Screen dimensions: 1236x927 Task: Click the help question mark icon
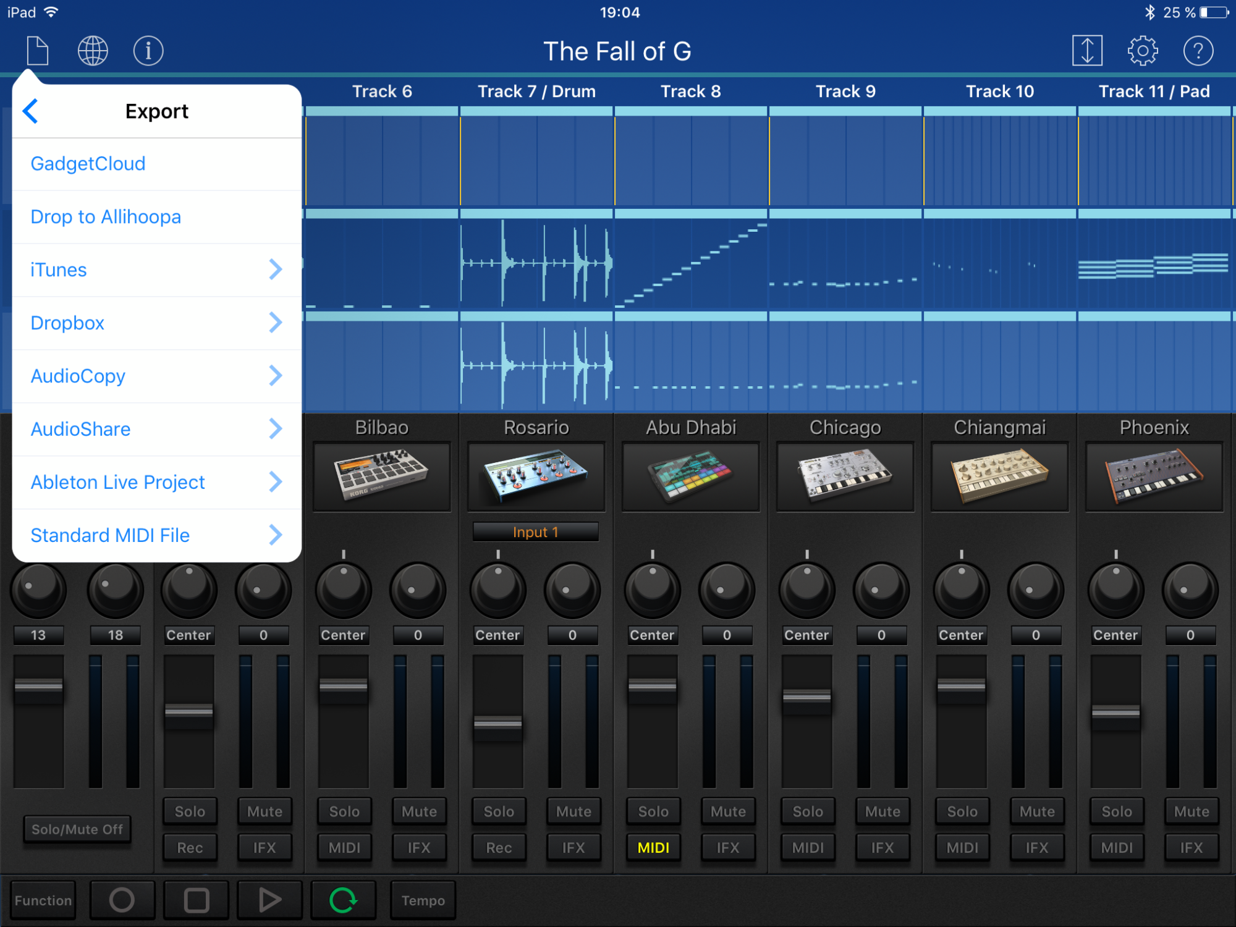(x=1198, y=51)
